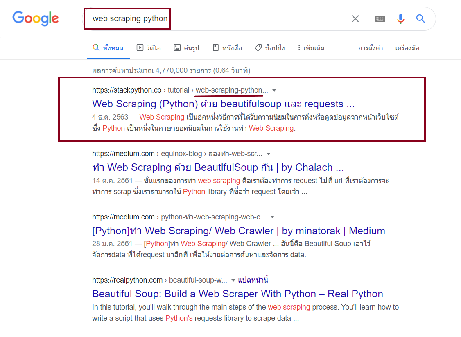Start voice search with microphone icon
Screen dimensions: 461x337
pyautogui.click(x=400, y=19)
